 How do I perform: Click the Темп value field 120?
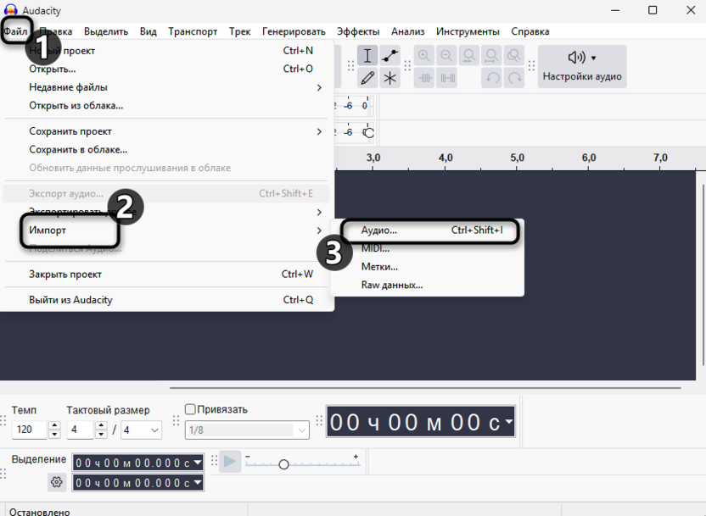coord(29,430)
